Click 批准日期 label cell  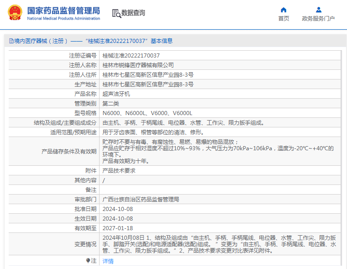point(85,209)
